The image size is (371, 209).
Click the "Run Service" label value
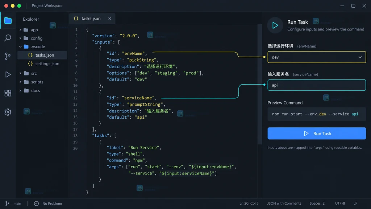(143, 148)
